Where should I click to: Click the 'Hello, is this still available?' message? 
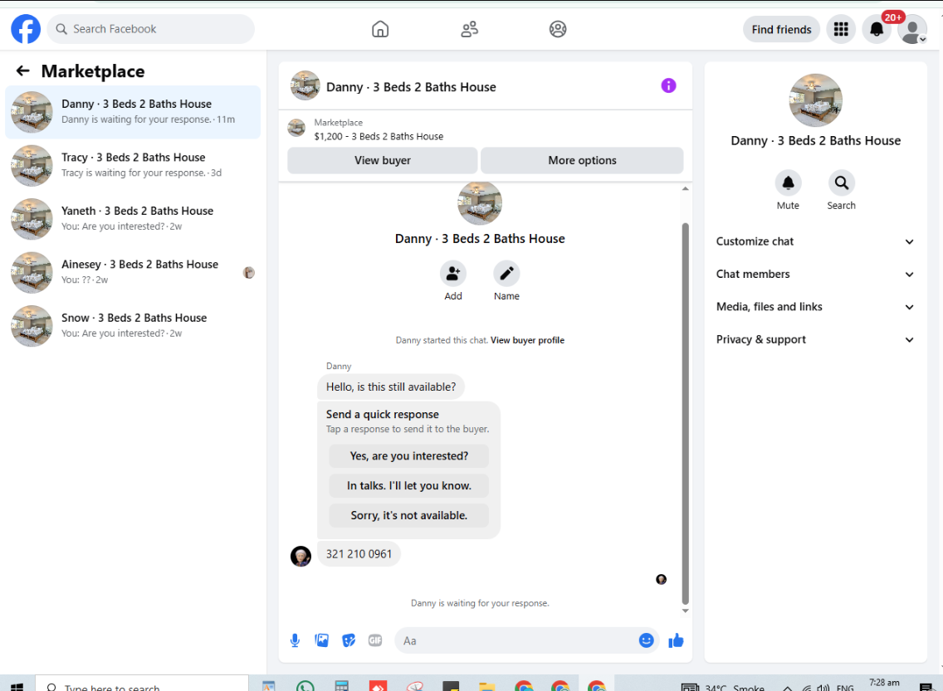pos(391,387)
